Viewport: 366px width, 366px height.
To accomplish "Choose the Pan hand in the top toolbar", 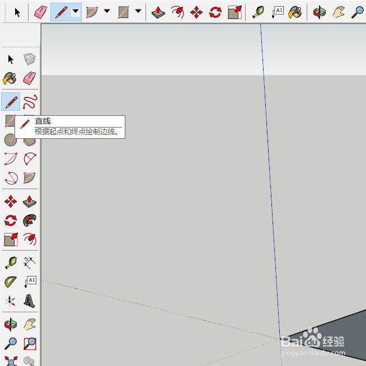I will [x=339, y=12].
